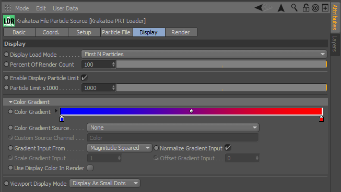
Task: Click the Percent Of Render Count slider
Action: (x=221, y=65)
